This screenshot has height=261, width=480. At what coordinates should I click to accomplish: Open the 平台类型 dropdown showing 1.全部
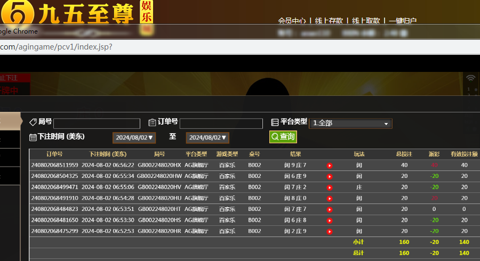click(350, 123)
